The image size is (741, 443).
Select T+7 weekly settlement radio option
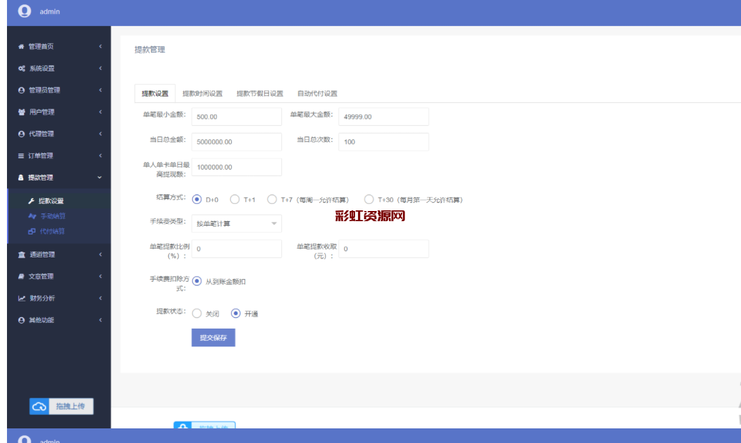pyautogui.click(x=272, y=200)
